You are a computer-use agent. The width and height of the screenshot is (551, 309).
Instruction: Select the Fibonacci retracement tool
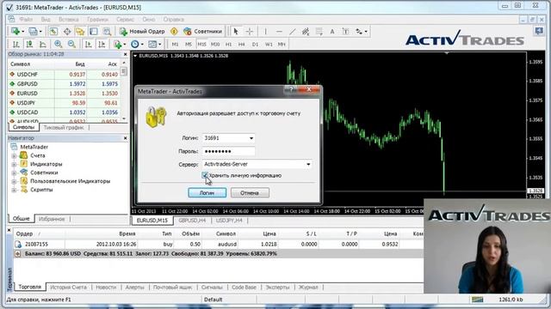click(x=319, y=32)
